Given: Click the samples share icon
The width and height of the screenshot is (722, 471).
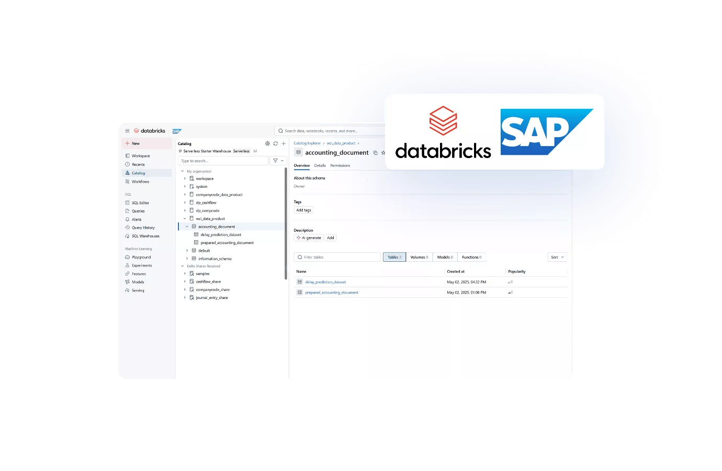Looking at the screenshot, I should 191,274.
